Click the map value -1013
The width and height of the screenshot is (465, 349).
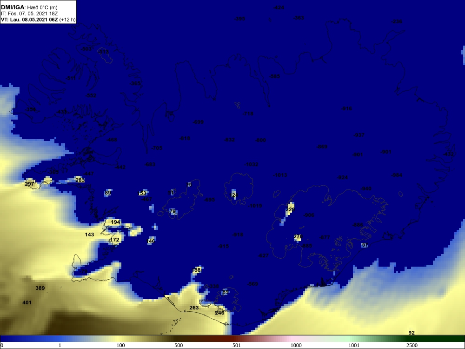pyautogui.click(x=280, y=175)
